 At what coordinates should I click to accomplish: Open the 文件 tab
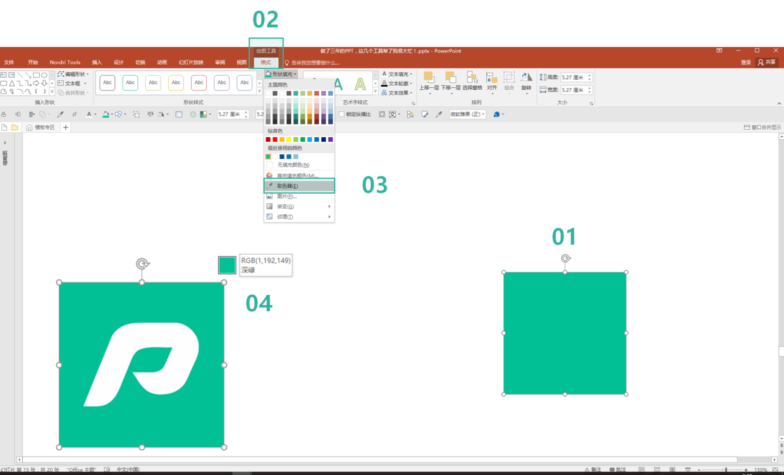point(9,62)
